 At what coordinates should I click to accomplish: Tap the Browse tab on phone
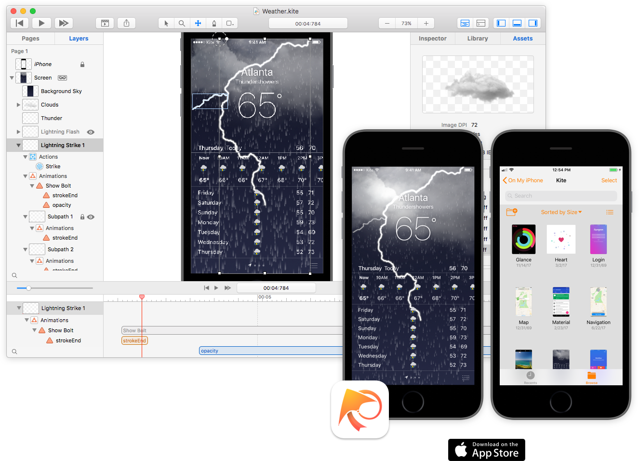tap(592, 378)
